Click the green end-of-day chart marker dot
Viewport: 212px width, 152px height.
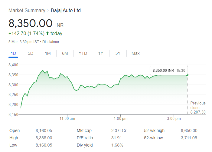[187, 75]
